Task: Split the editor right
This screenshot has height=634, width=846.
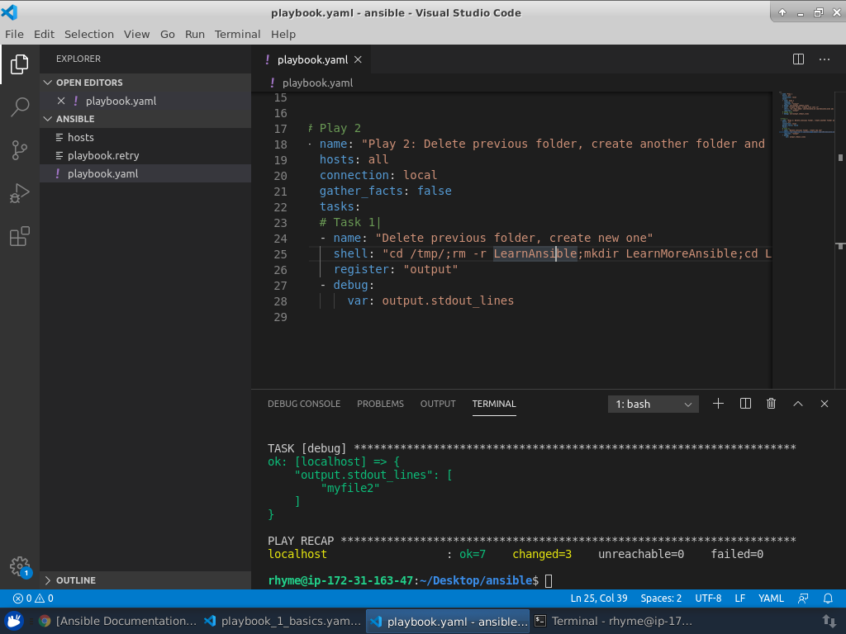Action: coord(798,59)
